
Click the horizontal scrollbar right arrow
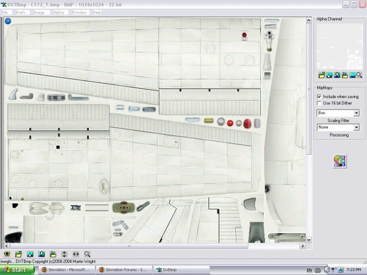click(303, 246)
